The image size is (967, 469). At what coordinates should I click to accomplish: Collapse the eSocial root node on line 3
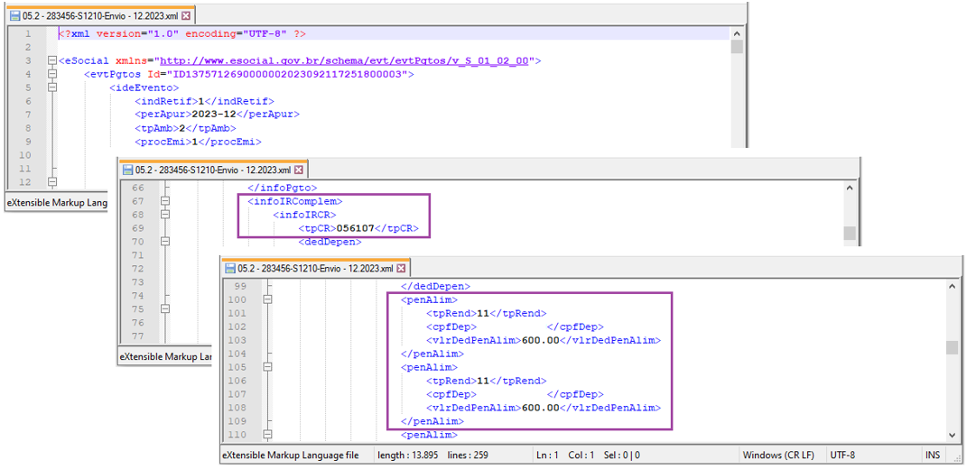pyautogui.click(x=51, y=60)
